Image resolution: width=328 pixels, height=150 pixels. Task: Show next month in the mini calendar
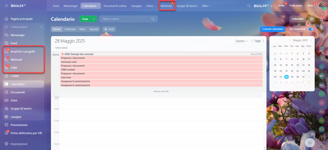[x=311, y=40]
